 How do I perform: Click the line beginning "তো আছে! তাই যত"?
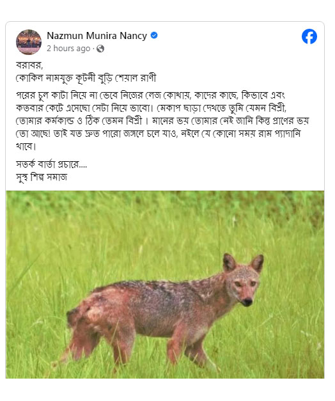pyautogui.click(x=159, y=134)
